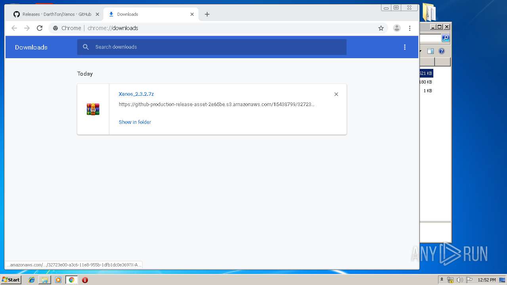Bookmark this page with the star icon
The height and width of the screenshot is (285, 507).
tap(381, 28)
